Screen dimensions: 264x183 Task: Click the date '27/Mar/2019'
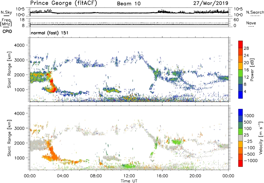(x=211, y=3)
